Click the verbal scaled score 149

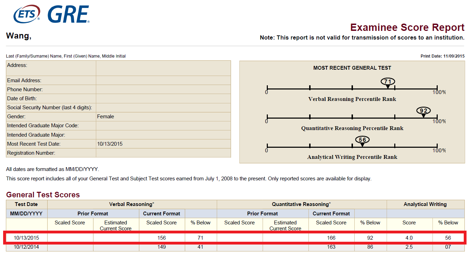click(x=162, y=247)
